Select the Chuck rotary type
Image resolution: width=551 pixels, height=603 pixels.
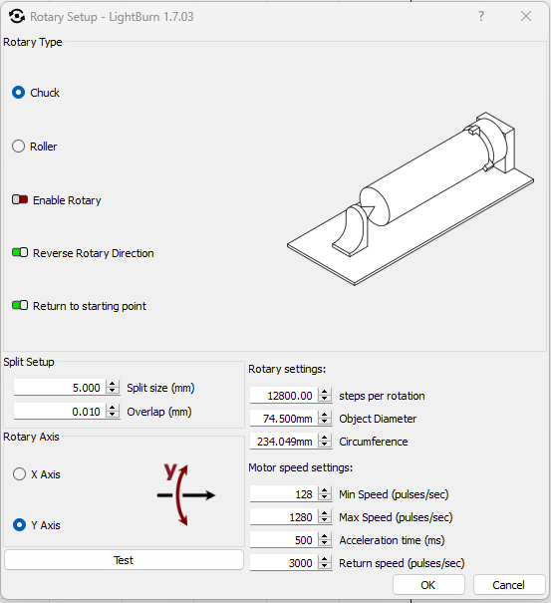click(19, 93)
